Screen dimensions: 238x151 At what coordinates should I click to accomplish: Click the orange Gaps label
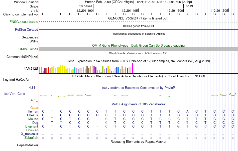(34, 108)
